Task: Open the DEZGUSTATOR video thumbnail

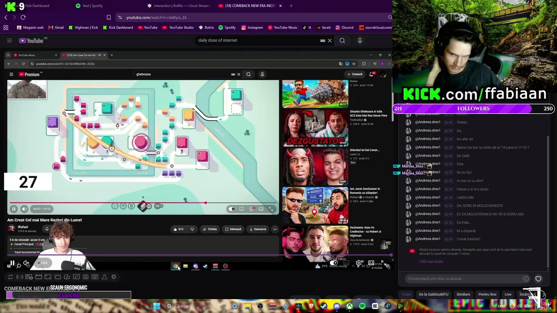Action: 315,128
